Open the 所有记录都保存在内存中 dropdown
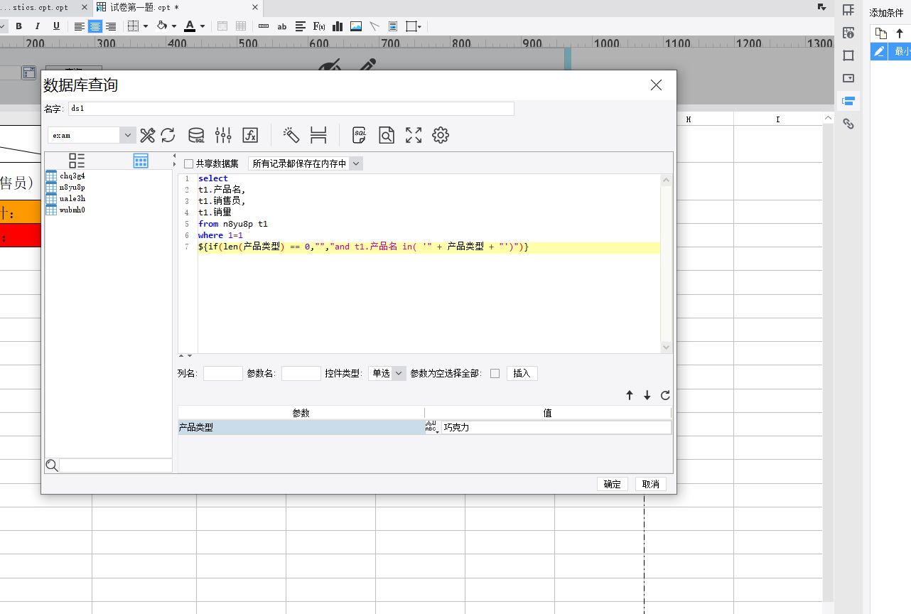The height and width of the screenshot is (614, 911). pos(357,163)
